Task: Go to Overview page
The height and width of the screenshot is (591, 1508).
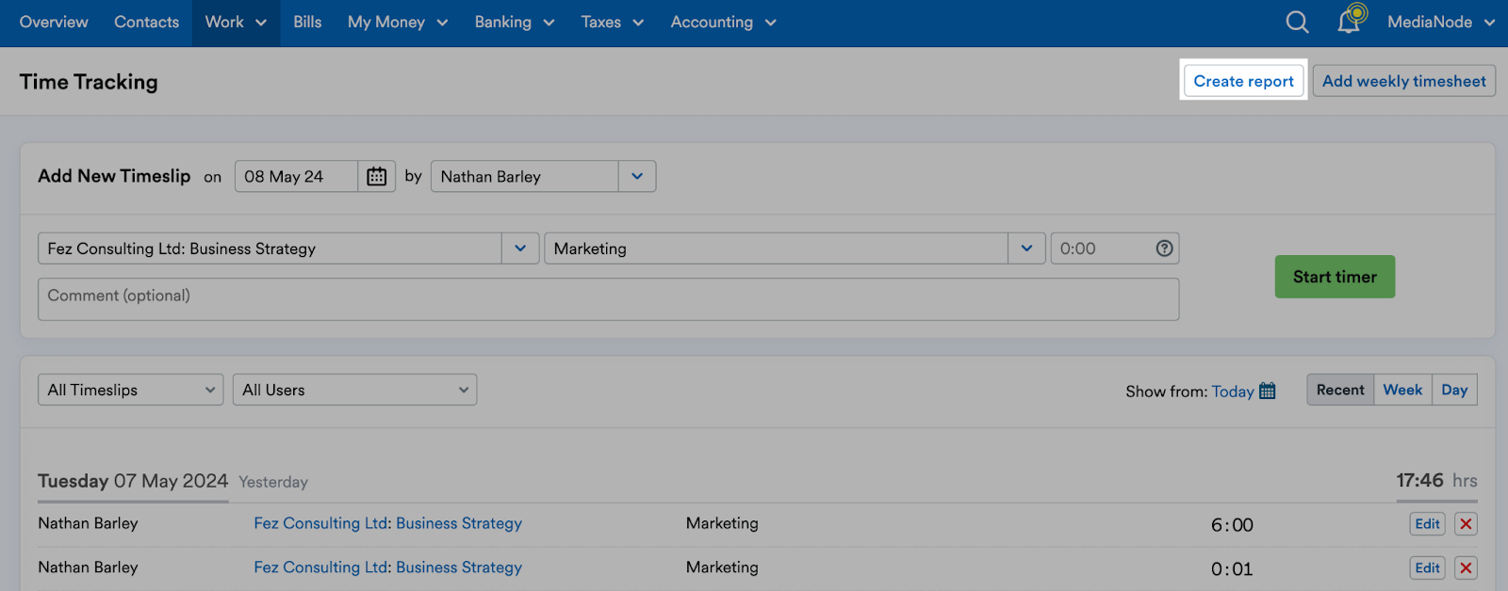Action: click(x=54, y=23)
